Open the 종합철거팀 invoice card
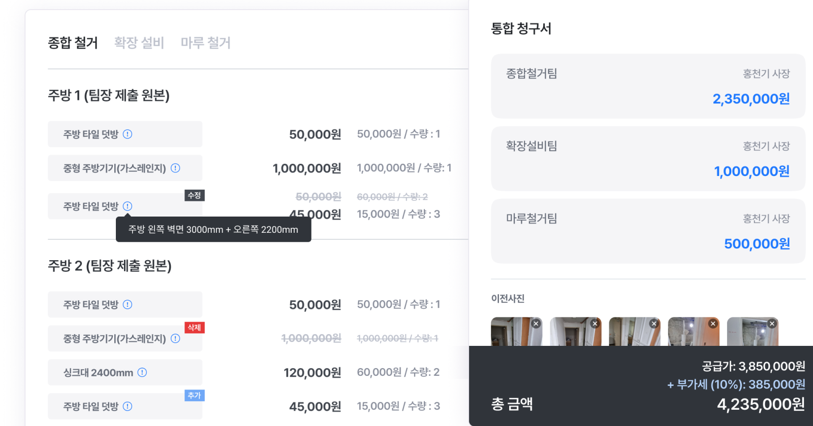Image resolution: width=813 pixels, height=426 pixels. coord(648,86)
